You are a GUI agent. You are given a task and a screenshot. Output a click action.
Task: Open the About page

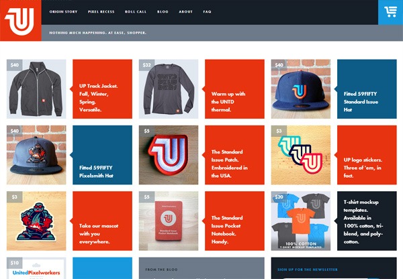pos(185,11)
